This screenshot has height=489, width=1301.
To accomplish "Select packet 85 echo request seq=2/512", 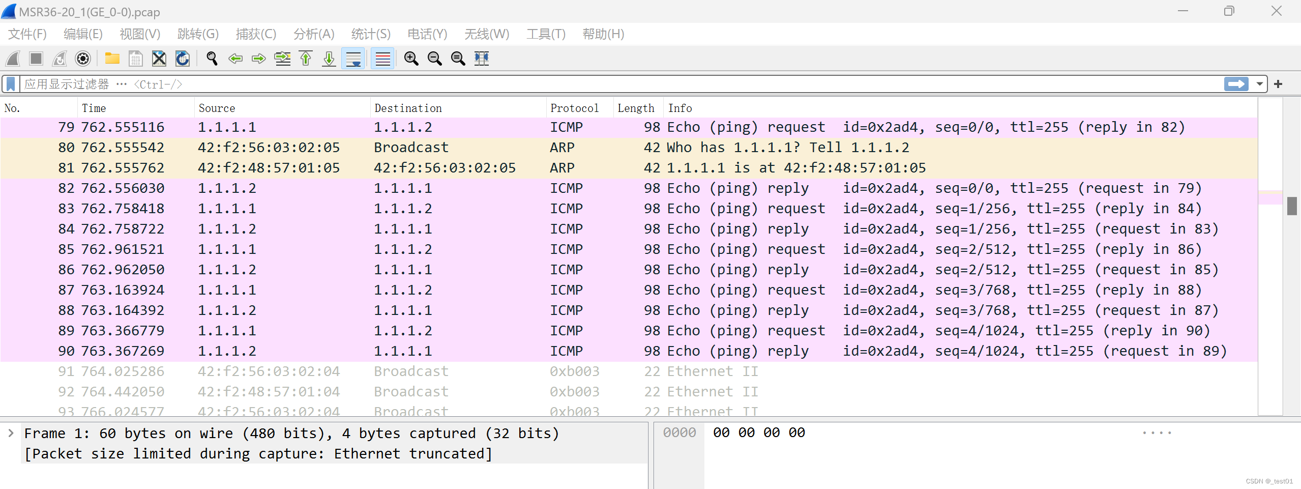I will point(629,249).
